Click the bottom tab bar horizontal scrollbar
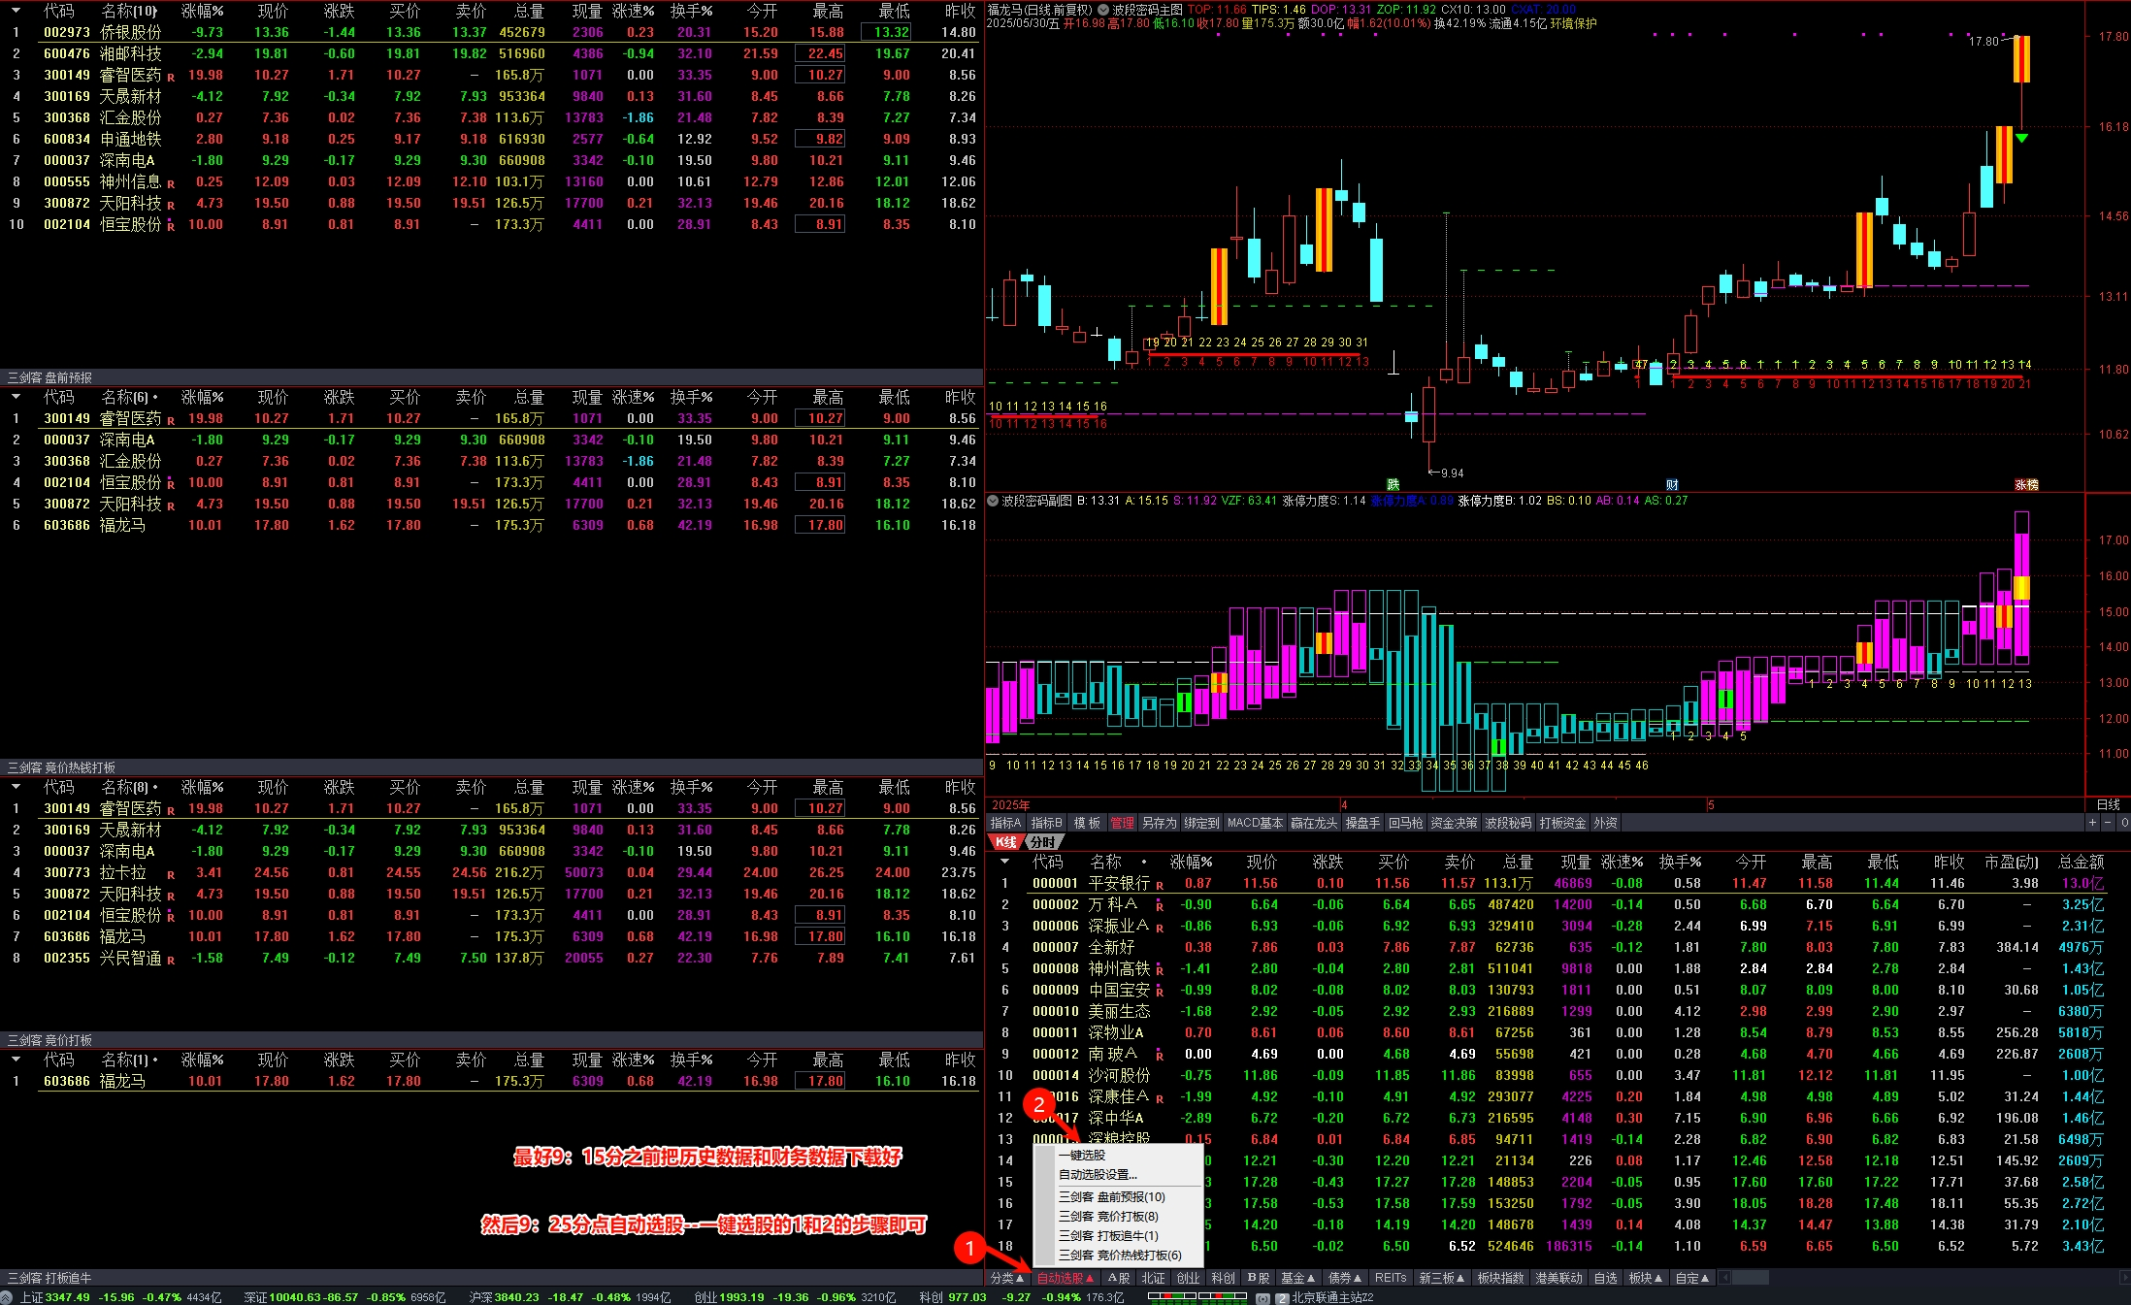Viewport: 2131px width, 1305px height. [1751, 1278]
